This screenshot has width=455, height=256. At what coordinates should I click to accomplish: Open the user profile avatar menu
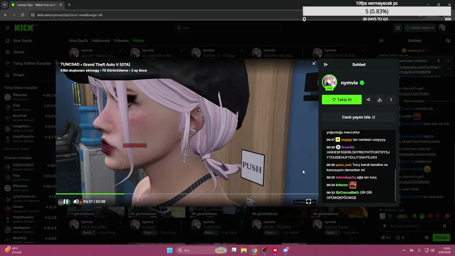[442, 28]
